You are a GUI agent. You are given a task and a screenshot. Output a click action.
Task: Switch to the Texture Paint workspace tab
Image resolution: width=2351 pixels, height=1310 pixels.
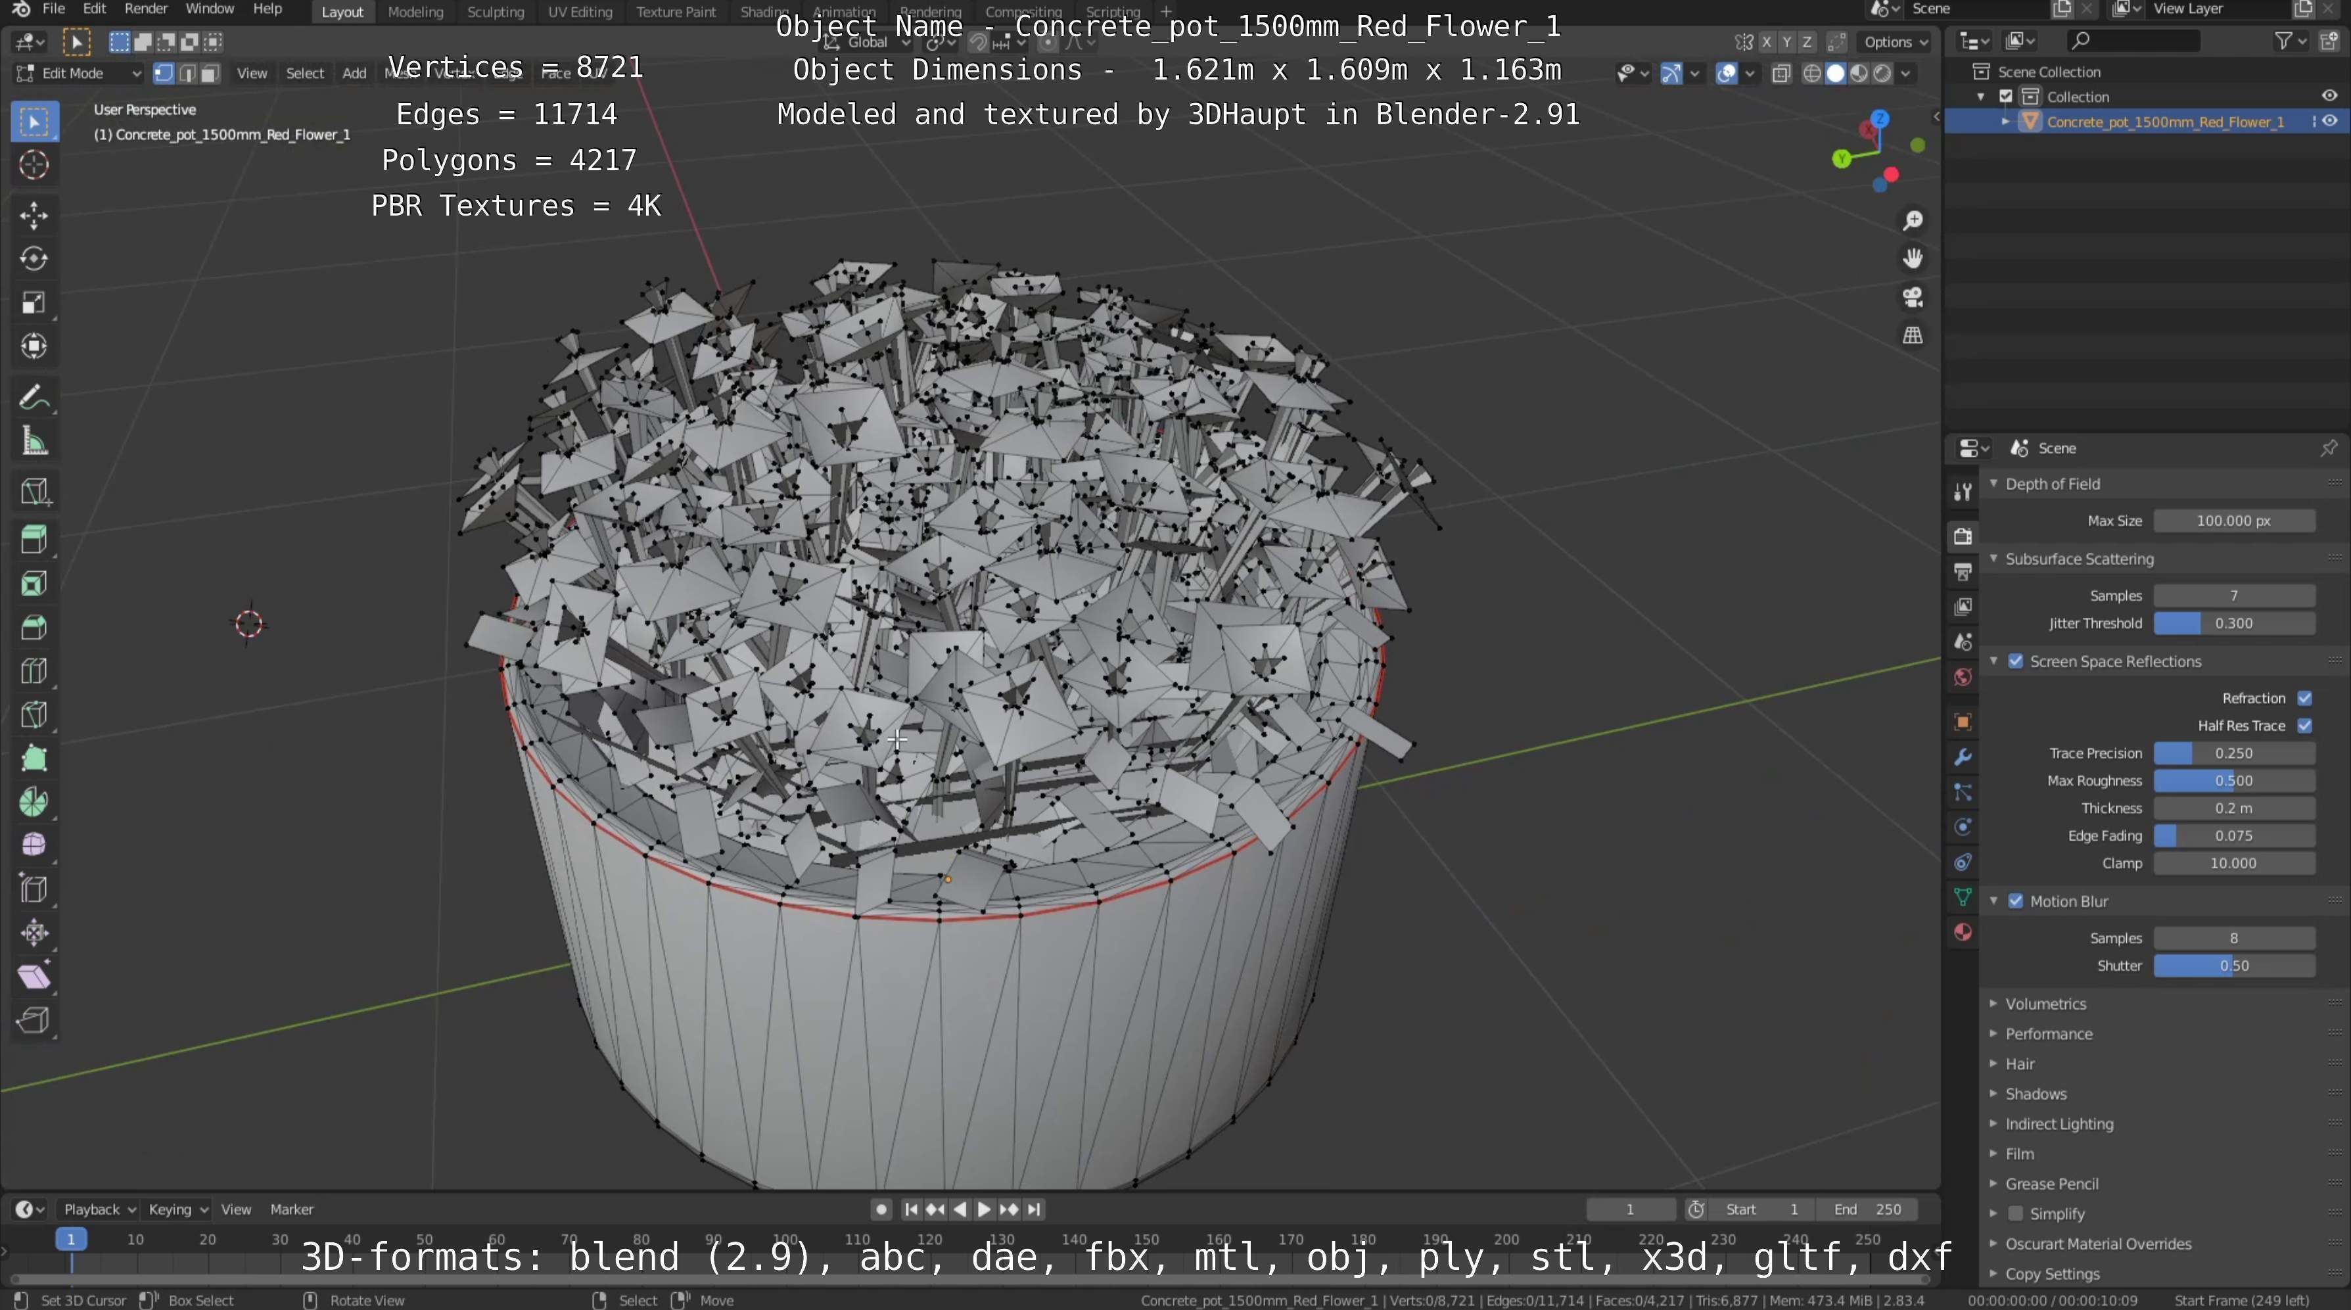pyautogui.click(x=676, y=12)
